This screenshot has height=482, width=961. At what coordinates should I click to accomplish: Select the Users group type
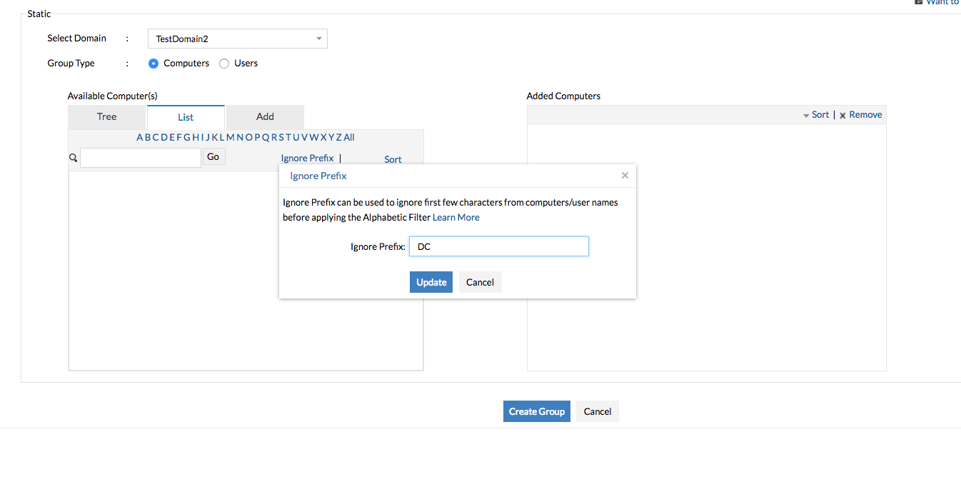224,64
